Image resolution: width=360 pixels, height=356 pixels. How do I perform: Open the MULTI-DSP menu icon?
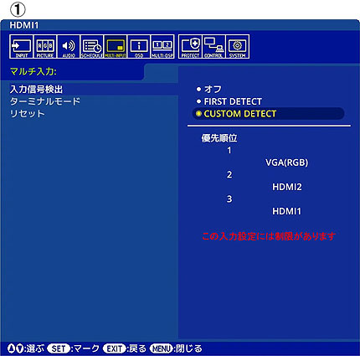coord(162,47)
